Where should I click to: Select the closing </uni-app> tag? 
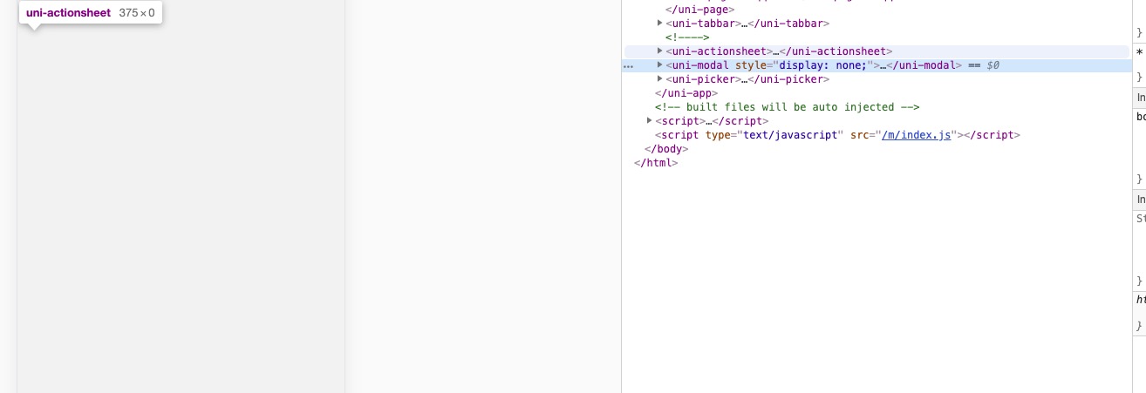686,93
